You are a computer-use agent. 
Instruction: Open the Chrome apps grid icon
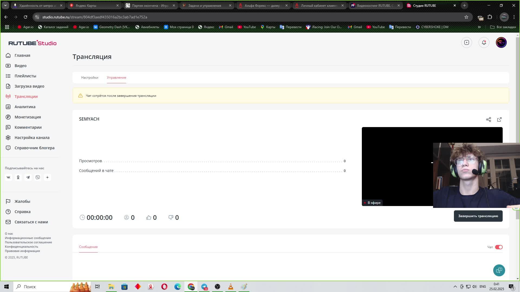pyautogui.click(x=7, y=27)
